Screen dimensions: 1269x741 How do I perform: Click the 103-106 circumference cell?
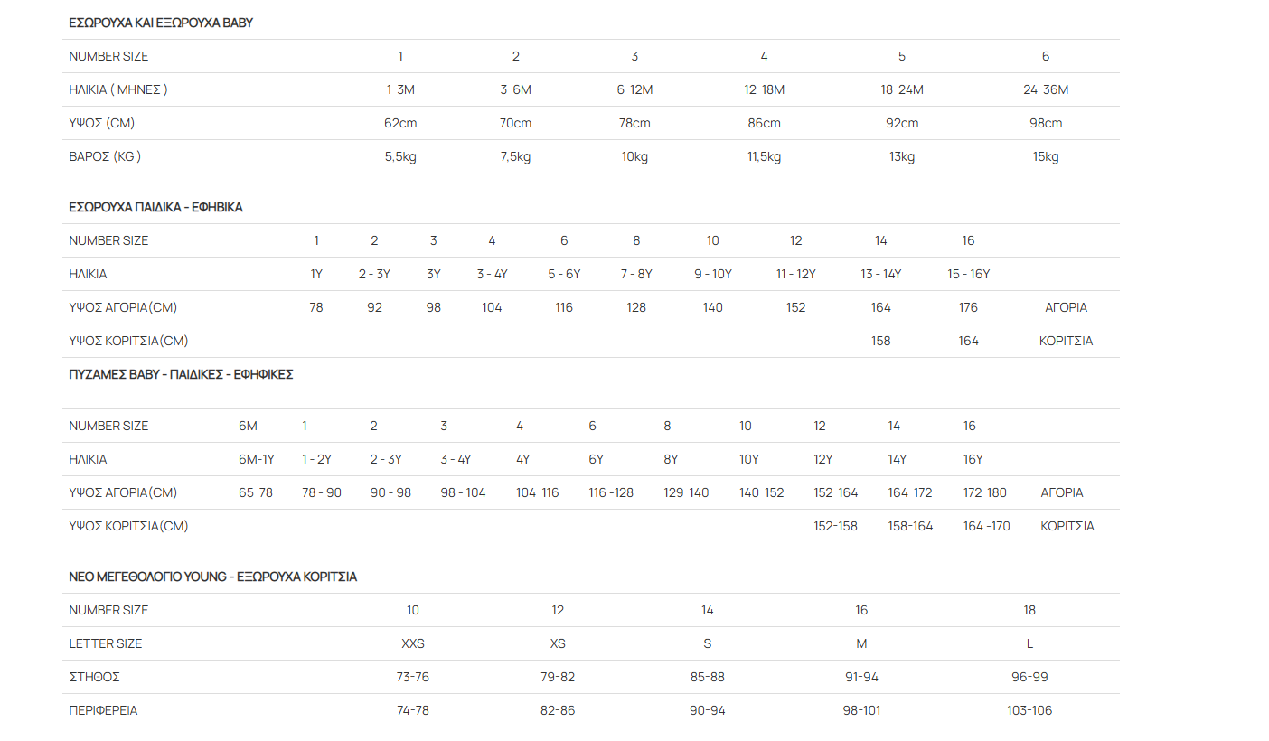click(1029, 710)
